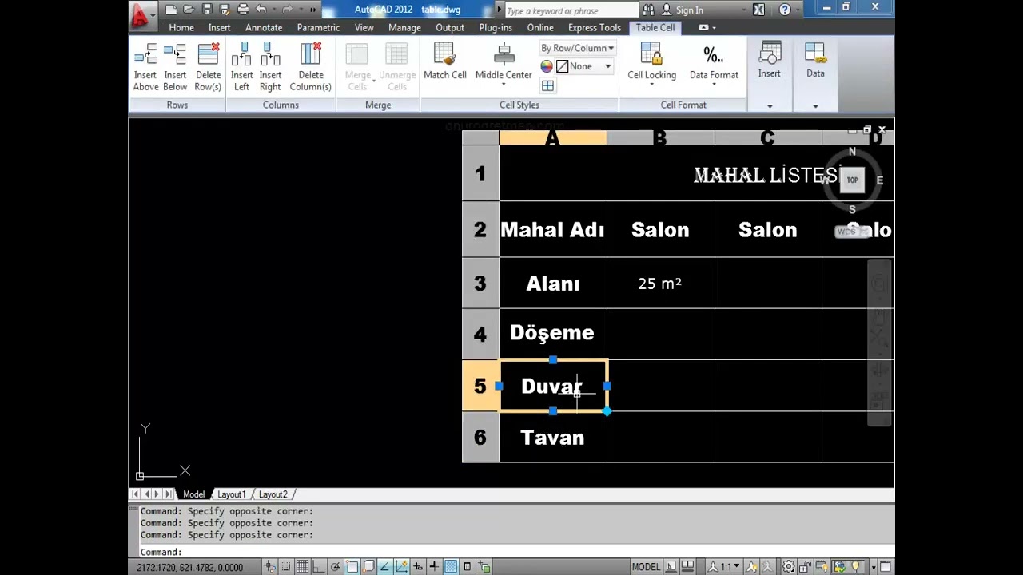Toggle Infer Constraints in status bar
Screen dimensions: 1023x575
click(269, 567)
